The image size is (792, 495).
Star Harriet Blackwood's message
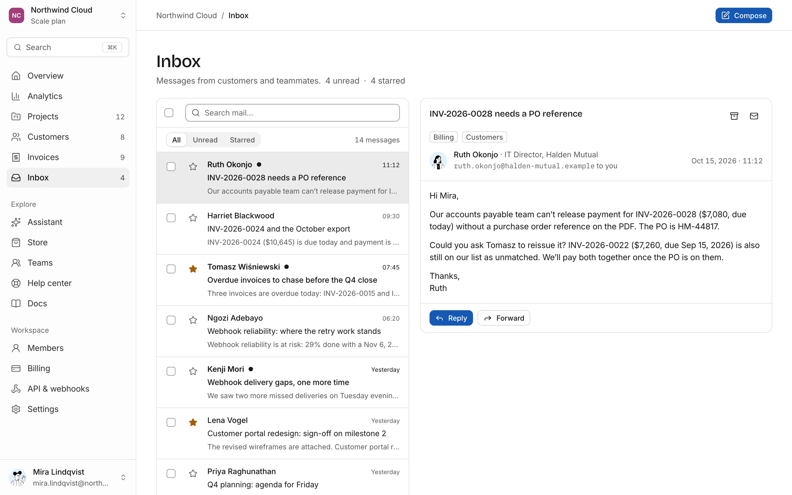(193, 218)
